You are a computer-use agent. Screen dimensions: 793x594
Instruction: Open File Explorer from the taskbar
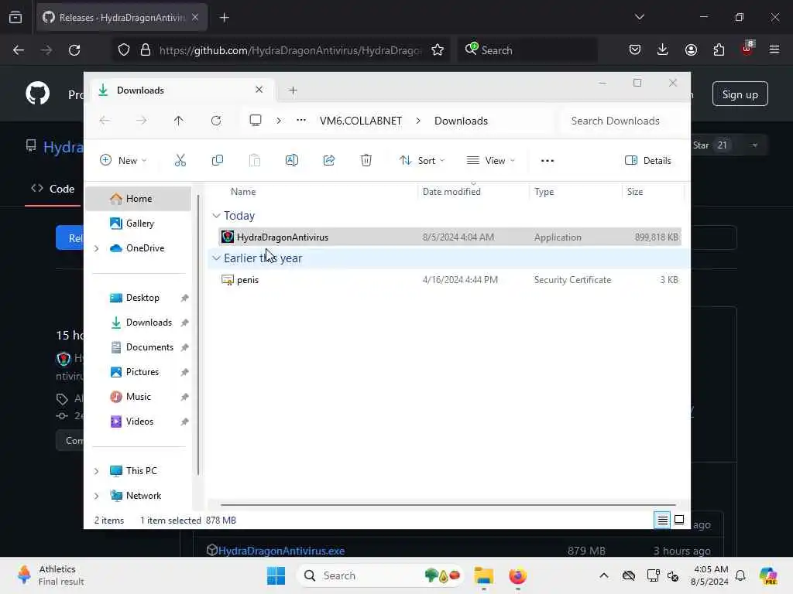483,575
